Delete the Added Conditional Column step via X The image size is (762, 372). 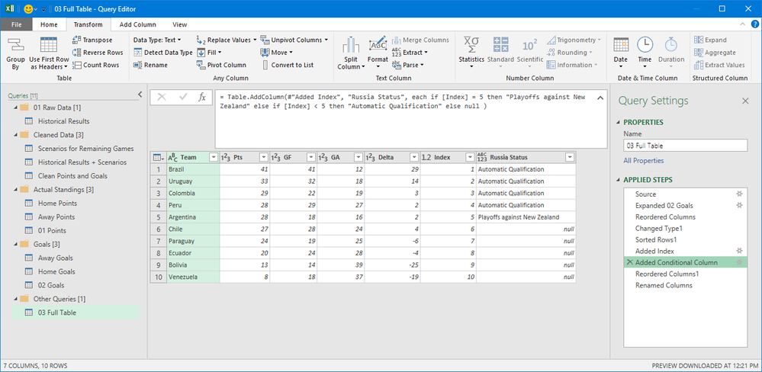coord(630,262)
